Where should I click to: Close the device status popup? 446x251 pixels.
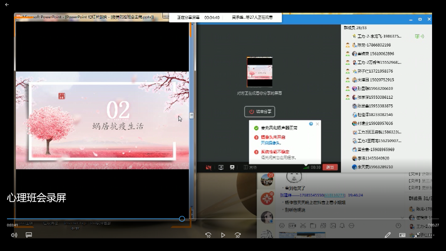317,124
